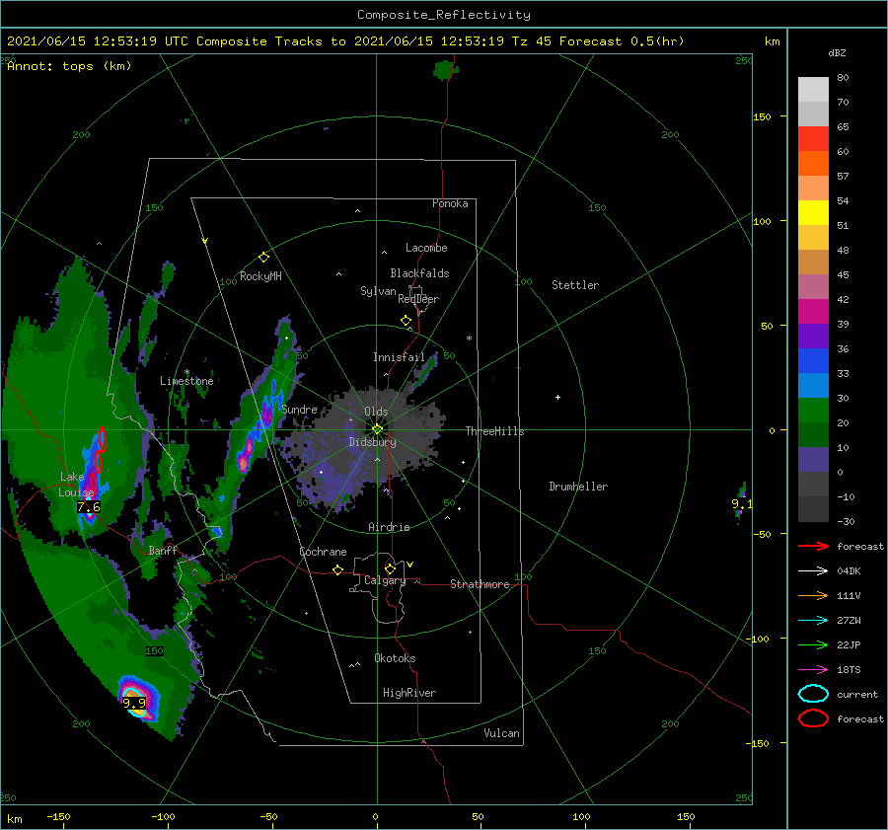Click the red forecast arrow in legend
Viewport: 888px width, 830px height.
pyautogui.click(x=814, y=546)
